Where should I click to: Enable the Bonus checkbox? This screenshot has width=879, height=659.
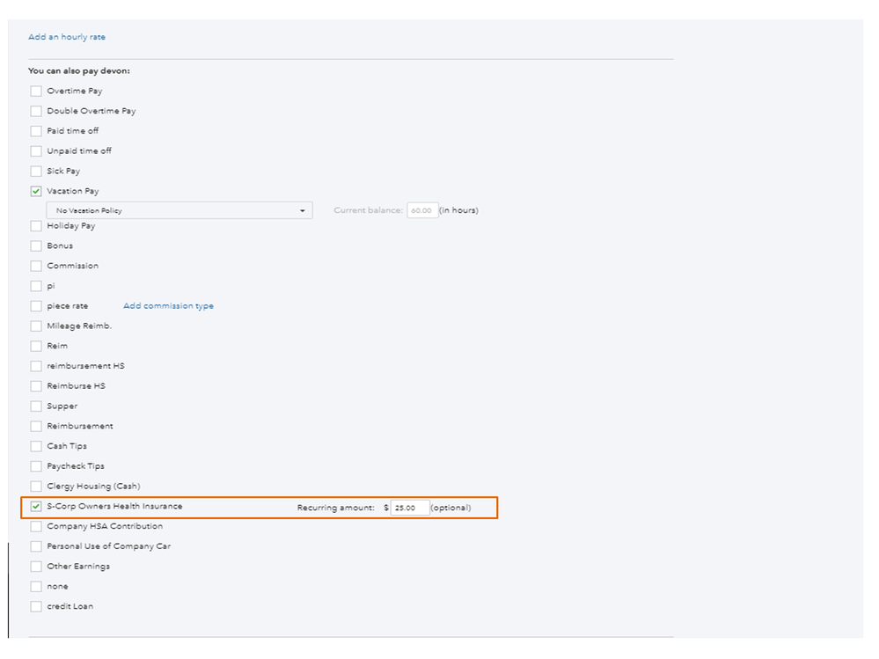pyautogui.click(x=36, y=246)
